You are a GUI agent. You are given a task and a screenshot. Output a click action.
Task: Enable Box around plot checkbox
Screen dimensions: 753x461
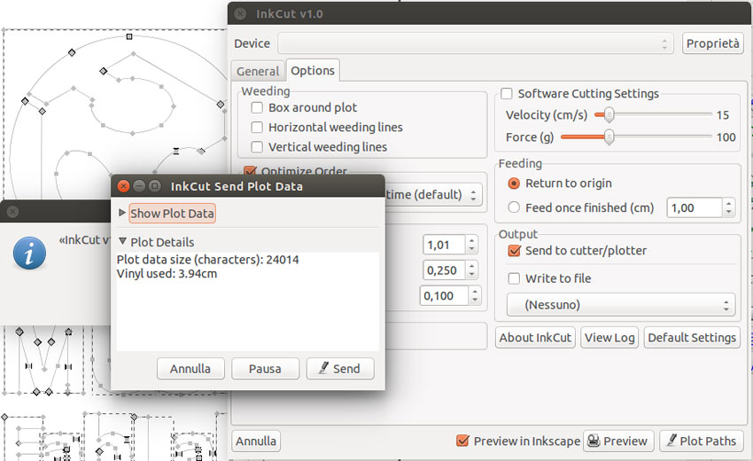pyautogui.click(x=258, y=107)
